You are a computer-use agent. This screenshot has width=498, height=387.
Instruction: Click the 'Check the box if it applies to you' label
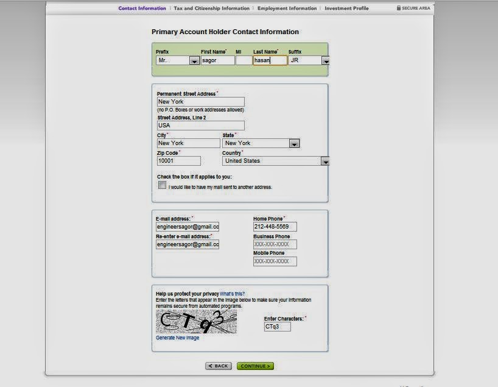pyautogui.click(x=194, y=177)
